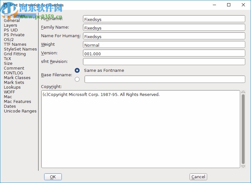Screen dimensions: 251x183
Task: Select Lookups in the category list
Action: click(x=12, y=87)
